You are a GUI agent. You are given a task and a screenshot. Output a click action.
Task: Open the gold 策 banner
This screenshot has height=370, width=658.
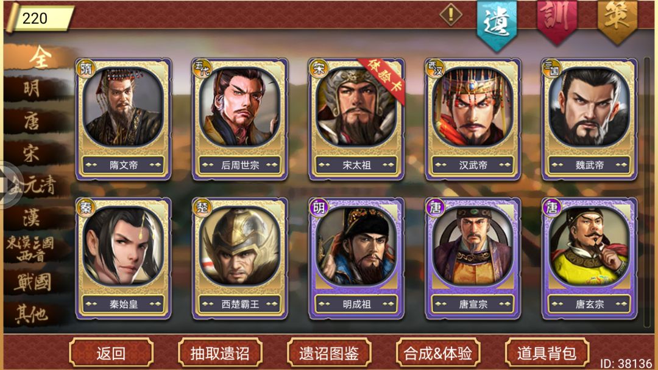point(617,21)
